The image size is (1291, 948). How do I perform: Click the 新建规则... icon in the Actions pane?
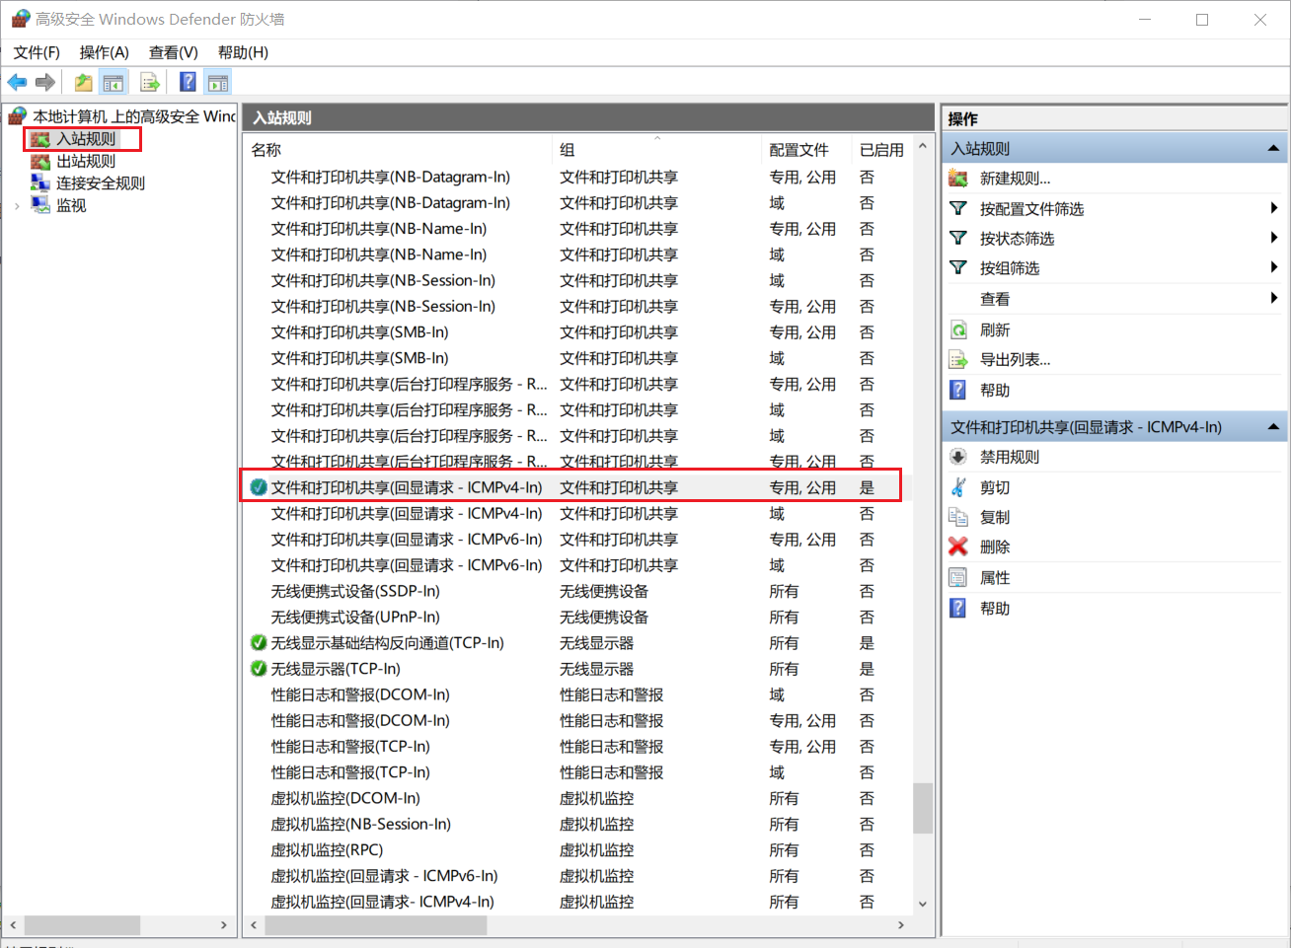(957, 179)
